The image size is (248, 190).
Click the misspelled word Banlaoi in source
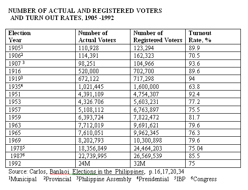coord(60,171)
